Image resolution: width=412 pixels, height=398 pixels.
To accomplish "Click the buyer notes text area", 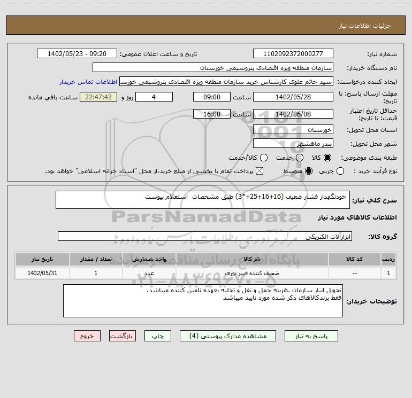I will (x=203, y=301).
